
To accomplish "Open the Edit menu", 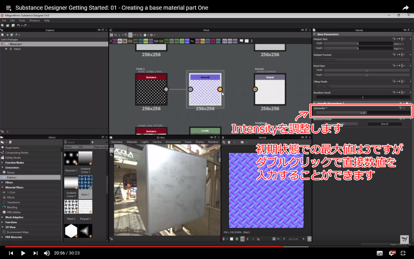I will click(13, 20).
